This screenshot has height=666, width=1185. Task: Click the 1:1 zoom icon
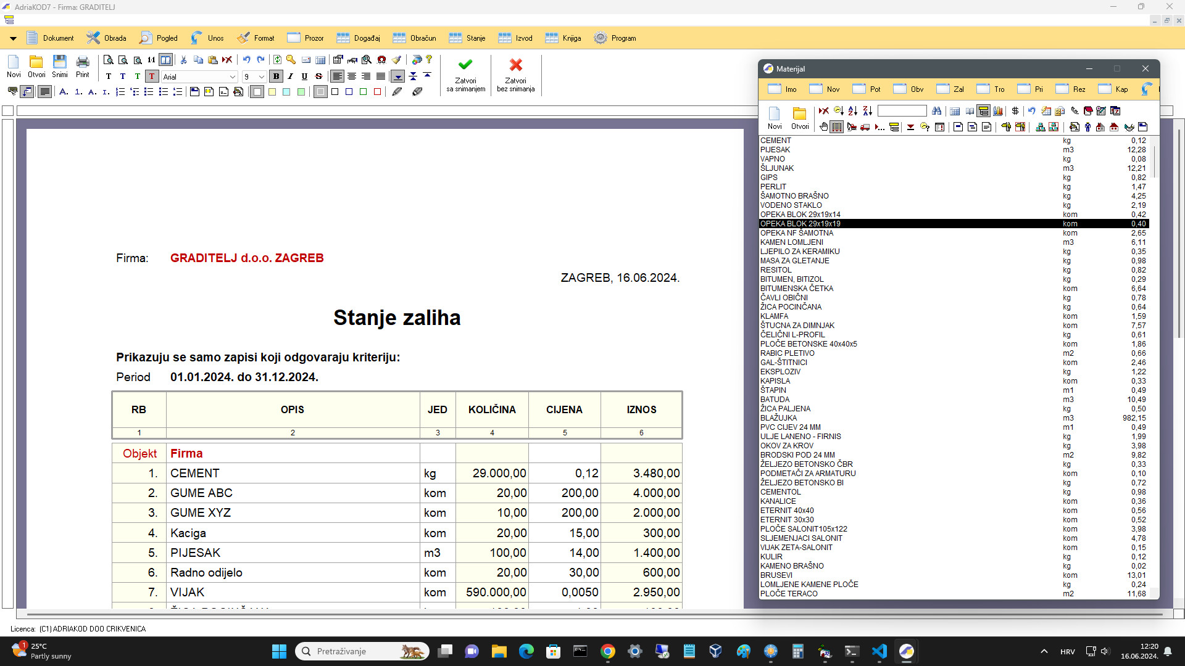151,60
